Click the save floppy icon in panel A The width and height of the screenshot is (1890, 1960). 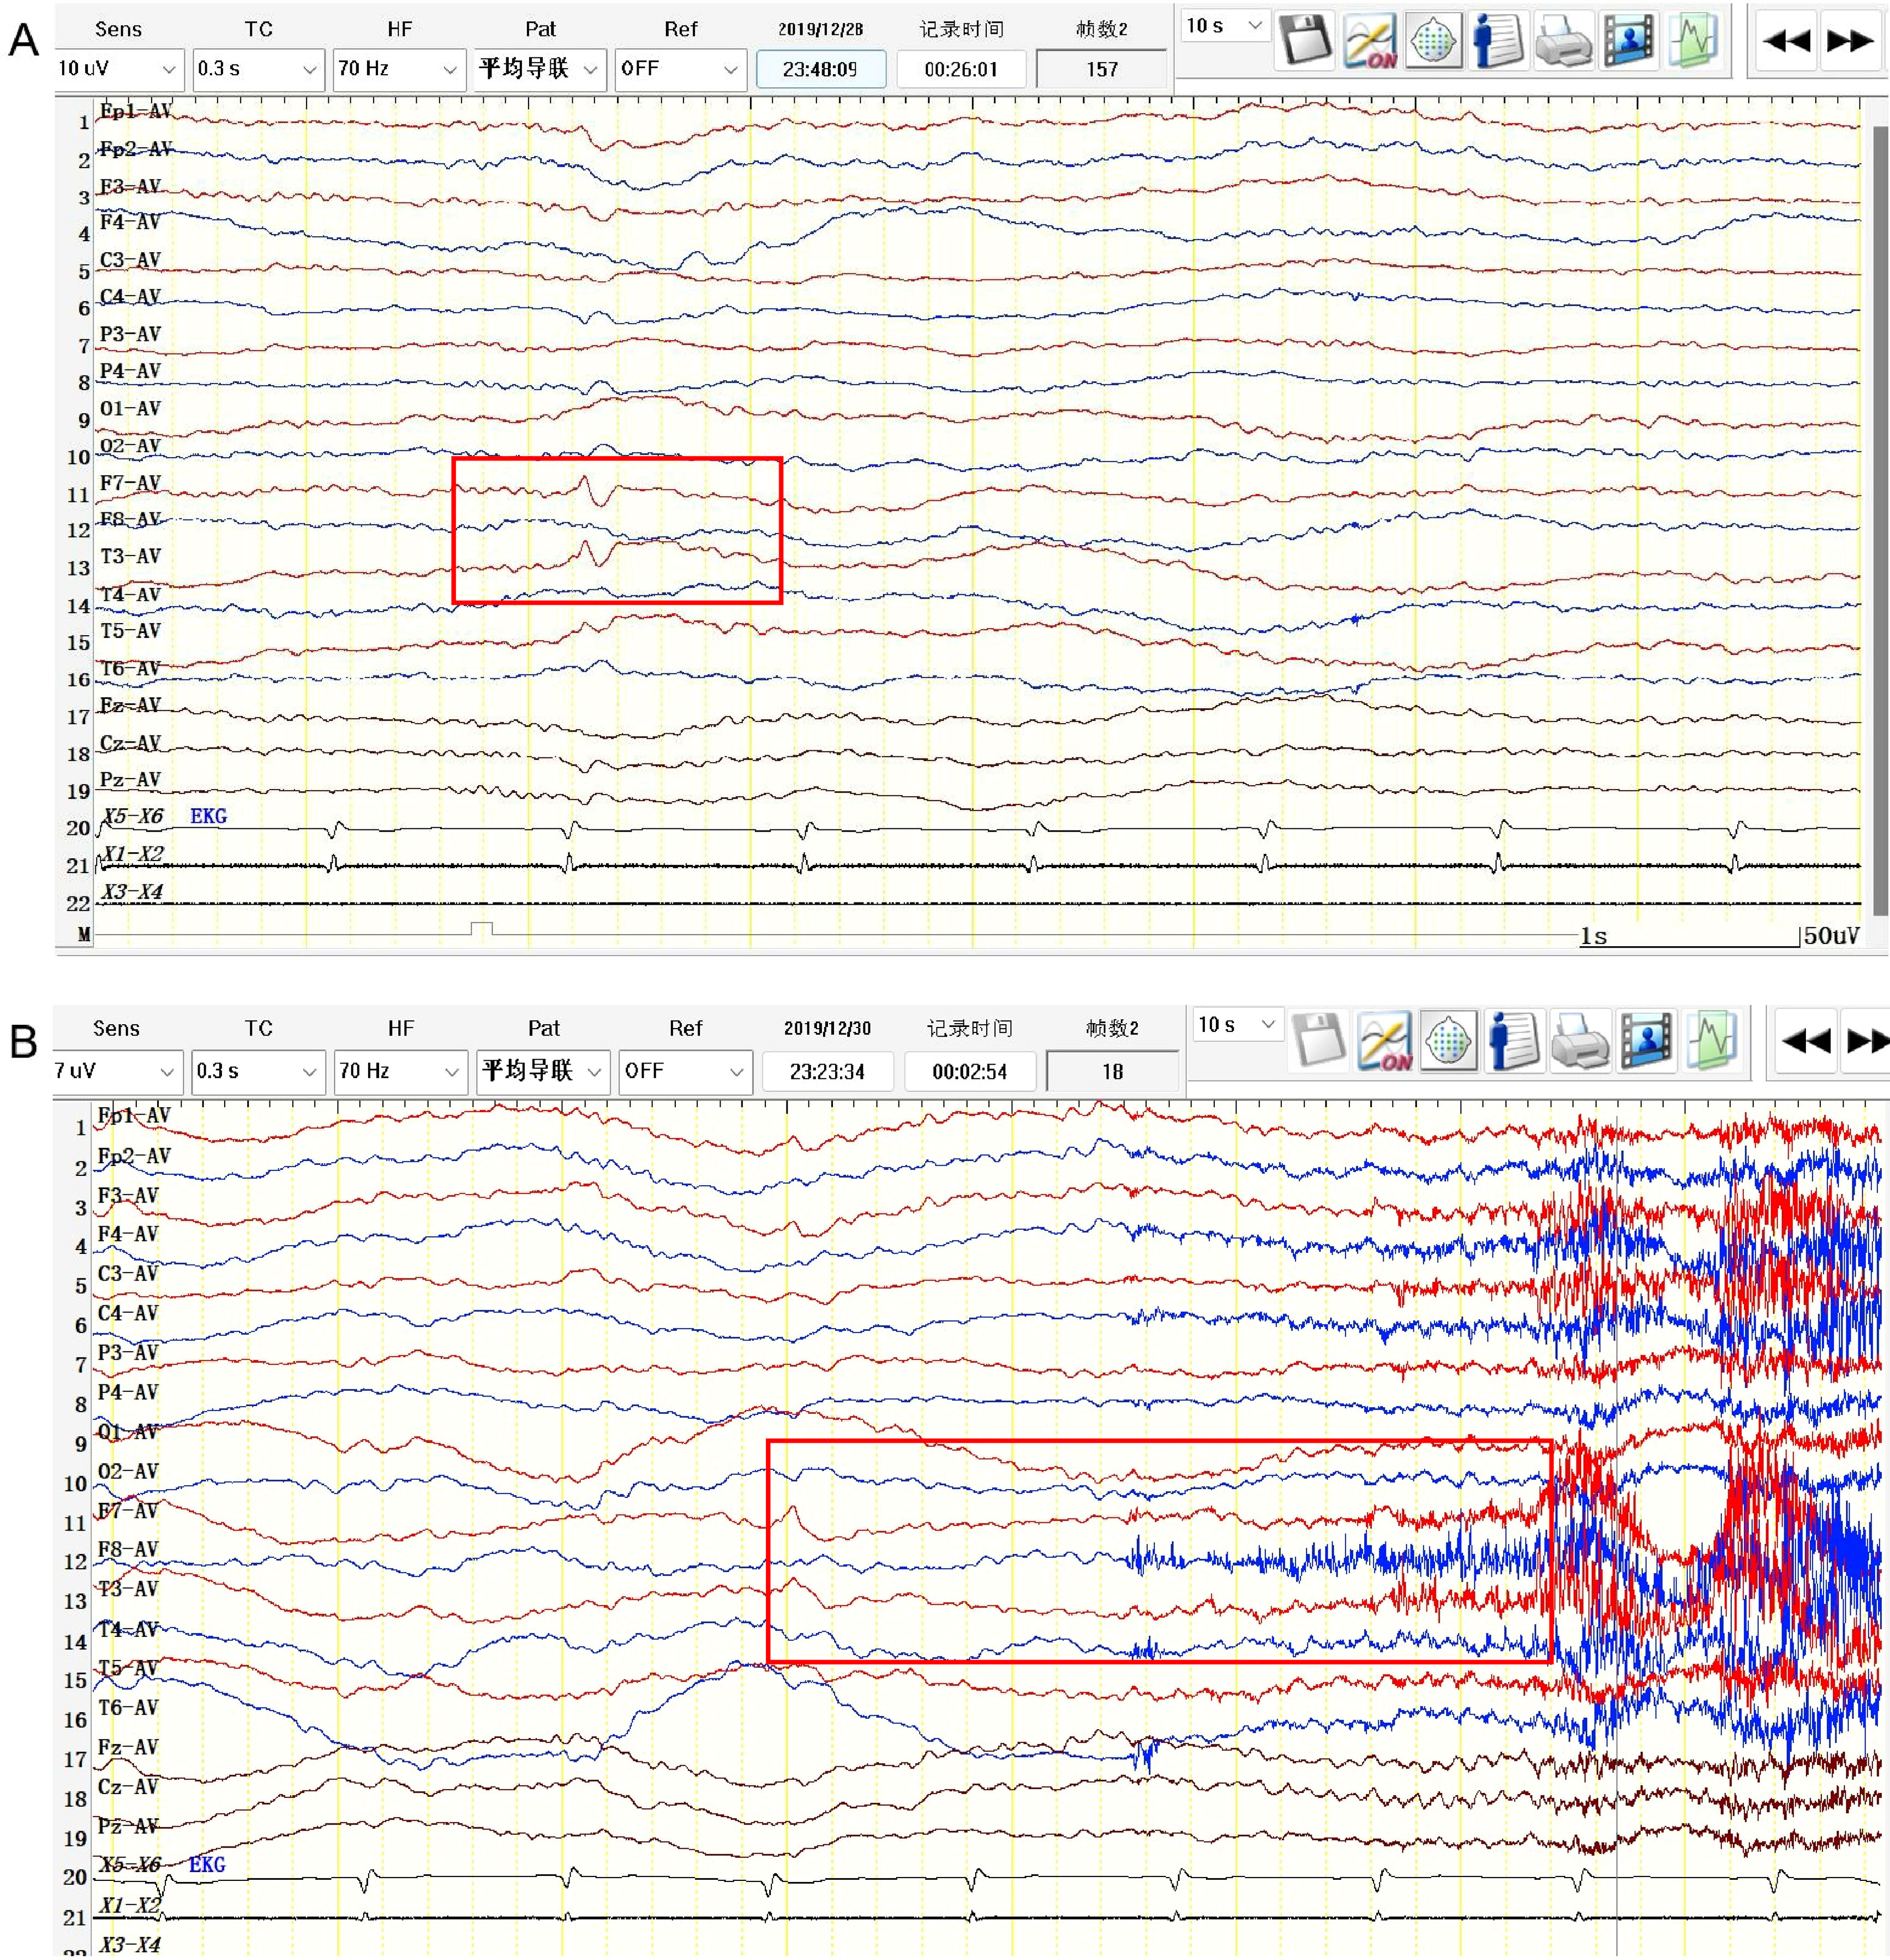pyautogui.click(x=1306, y=42)
